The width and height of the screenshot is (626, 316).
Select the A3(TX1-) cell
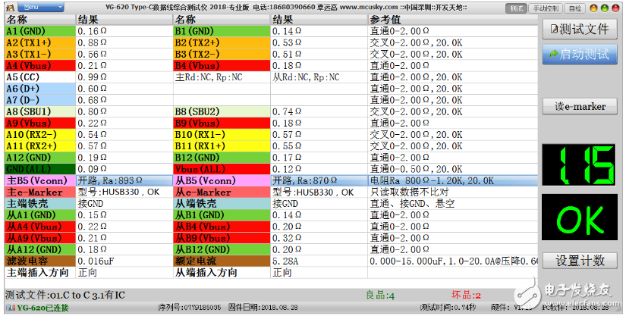[x=40, y=55]
